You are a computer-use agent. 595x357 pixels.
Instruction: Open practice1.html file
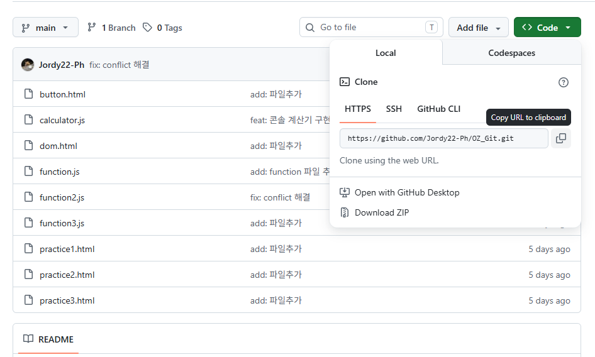point(67,249)
